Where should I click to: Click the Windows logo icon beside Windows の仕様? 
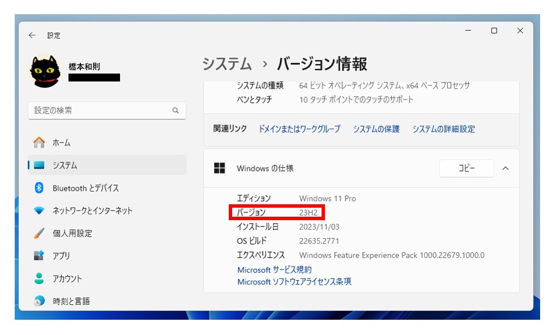point(219,168)
